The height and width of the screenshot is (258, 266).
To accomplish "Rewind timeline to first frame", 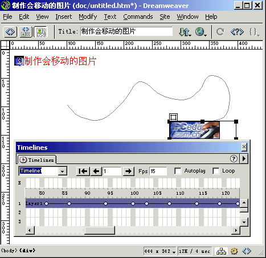I will [x=83, y=171].
